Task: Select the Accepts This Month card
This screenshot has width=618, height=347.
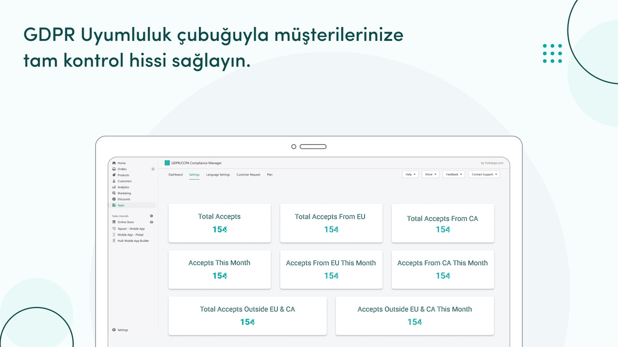Action: coord(220,269)
